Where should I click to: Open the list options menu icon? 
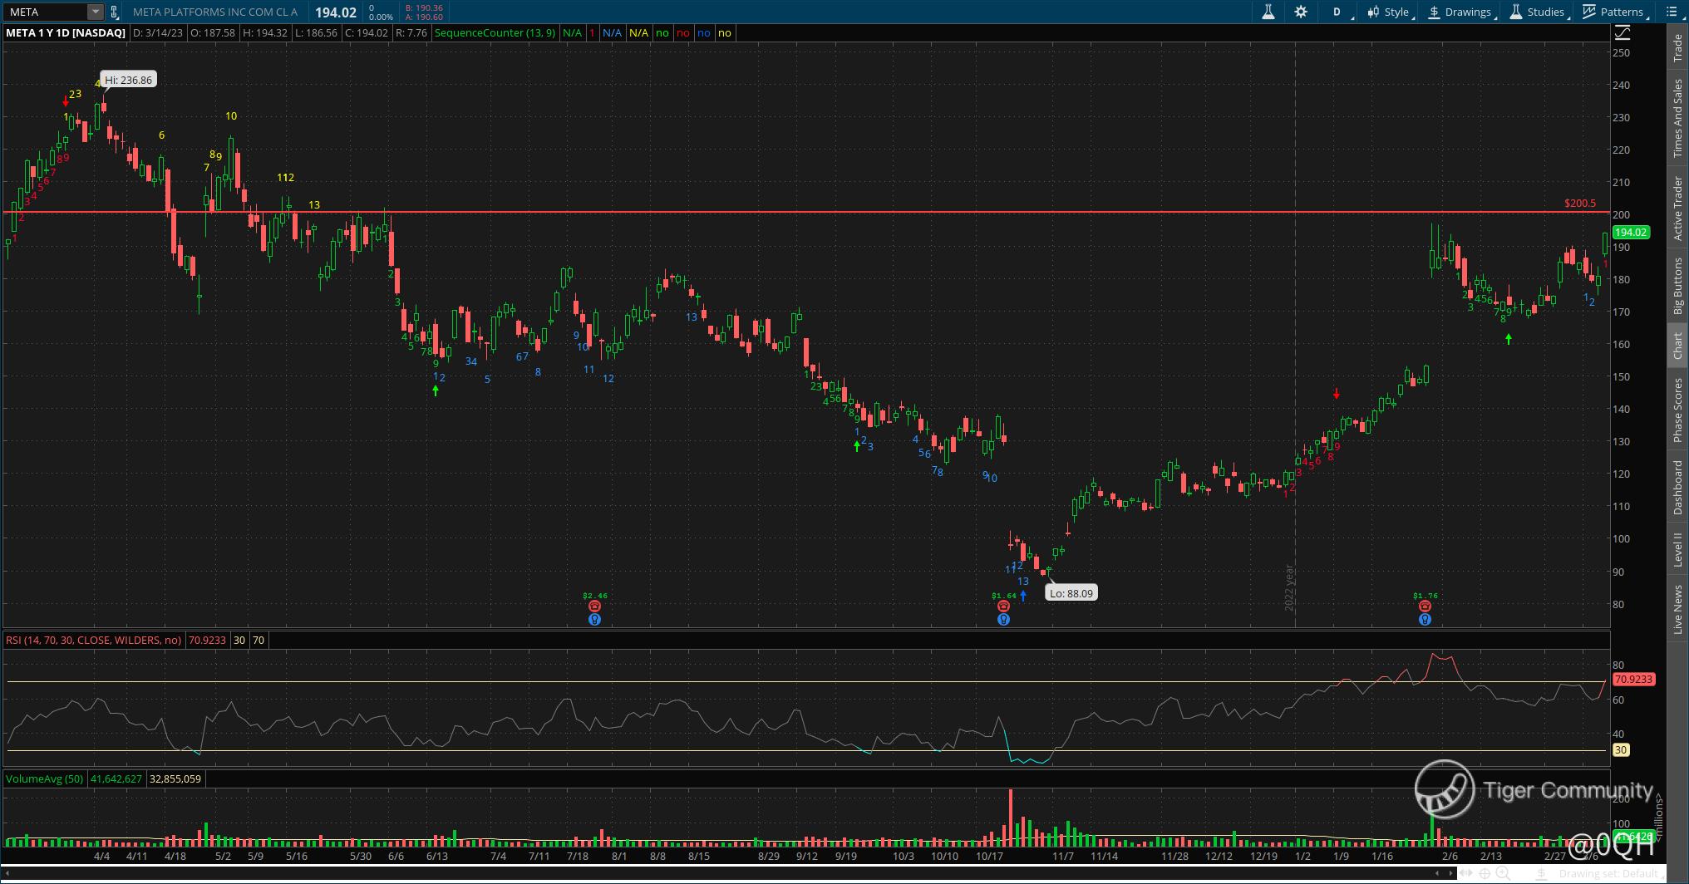(x=1674, y=12)
